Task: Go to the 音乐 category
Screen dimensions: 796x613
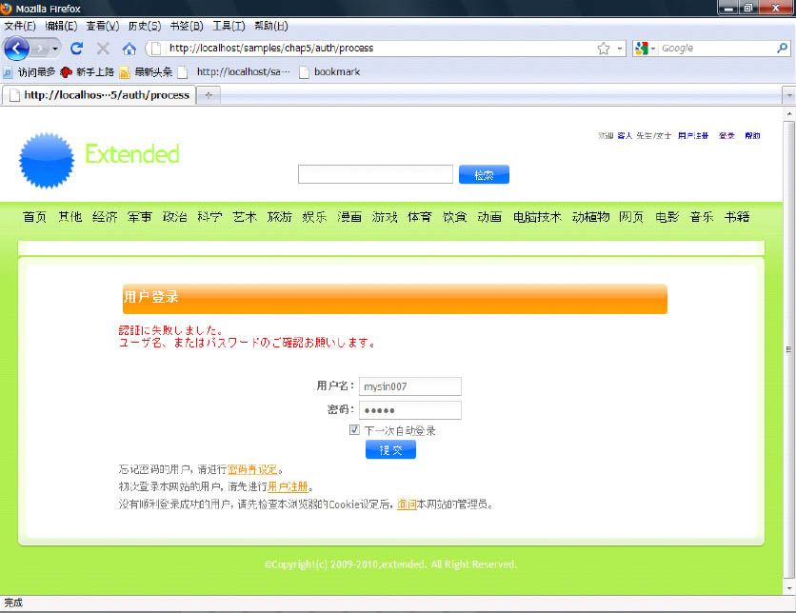Action: (702, 217)
